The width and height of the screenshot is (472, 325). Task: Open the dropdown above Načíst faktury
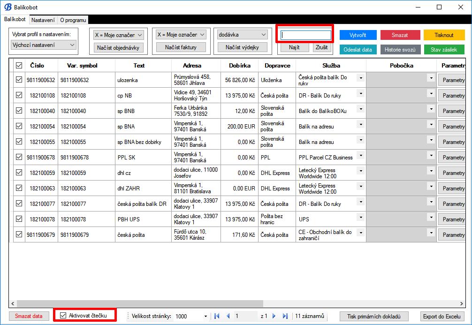[x=181, y=35]
